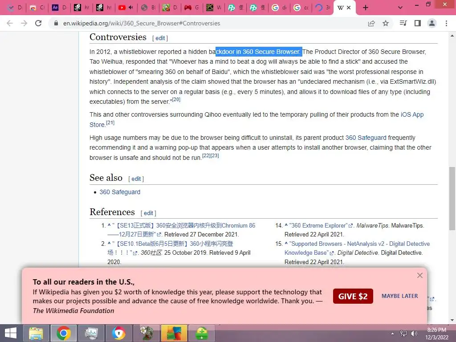The height and width of the screenshot is (342, 456).
Task: Open File Explorer from taskbar
Action: (36, 333)
